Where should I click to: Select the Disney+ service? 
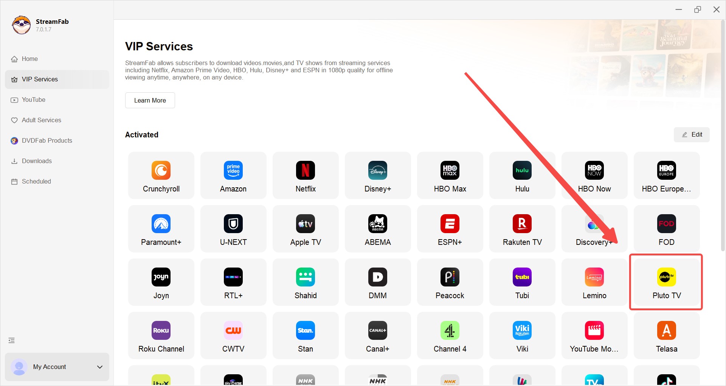tap(377, 175)
